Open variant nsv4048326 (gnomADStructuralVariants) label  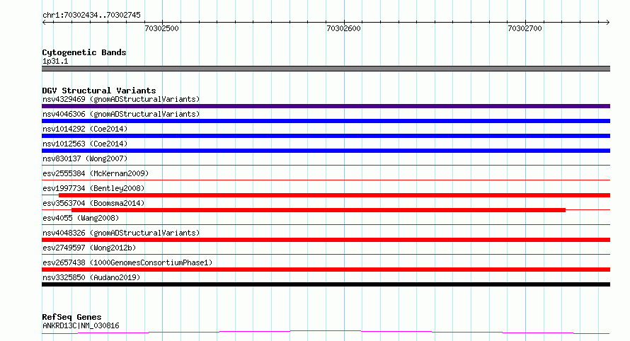(x=121, y=233)
